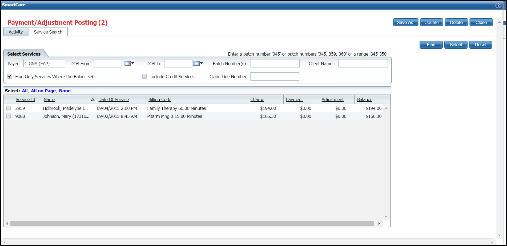The height and width of the screenshot is (246, 507).
Task: Open the Payer field CIGNA (EAP)
Action: 44,64
